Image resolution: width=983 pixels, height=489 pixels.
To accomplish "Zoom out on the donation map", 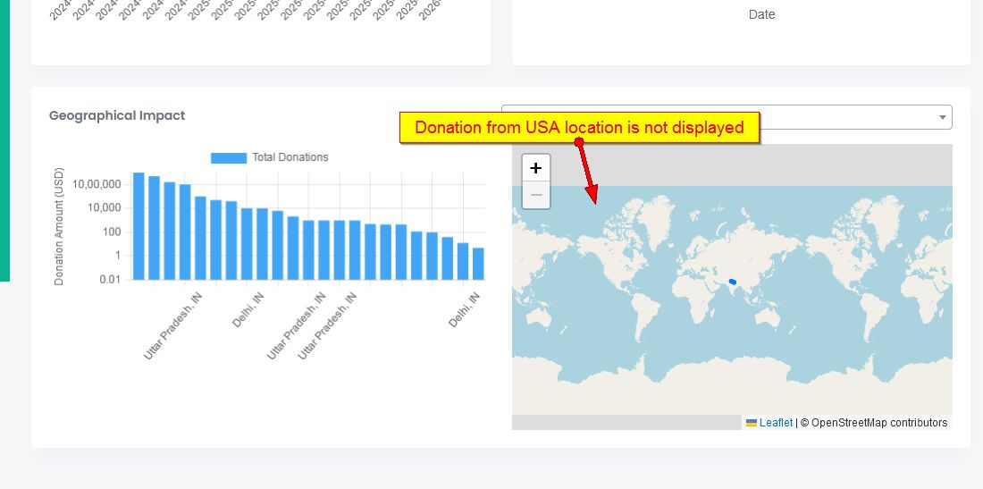I will pyautogui.click(x=536, y=195).
